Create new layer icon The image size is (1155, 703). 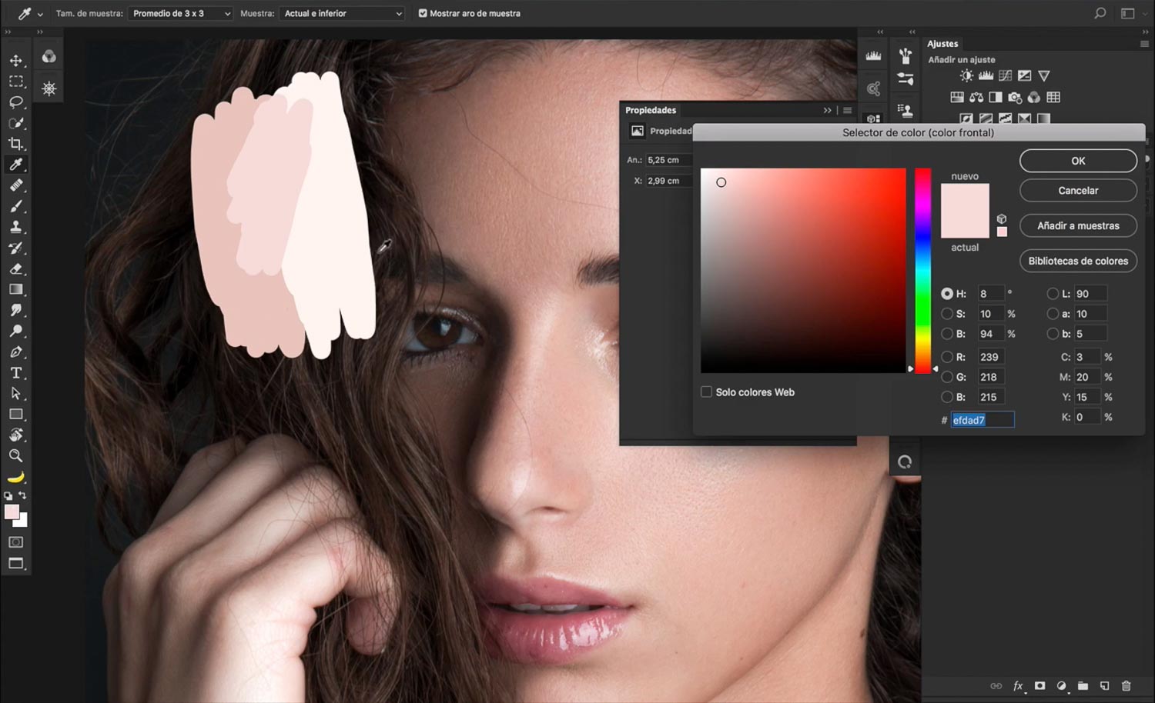[1104, 686]
